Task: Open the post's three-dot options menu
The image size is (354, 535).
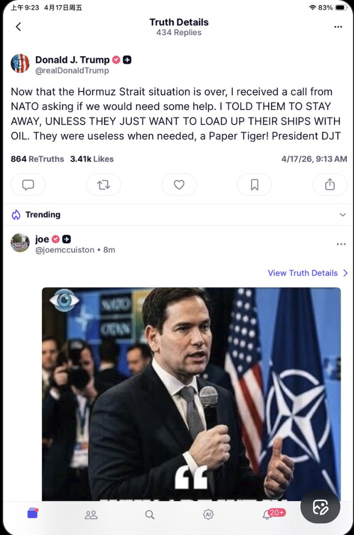Action: point(338,27)
